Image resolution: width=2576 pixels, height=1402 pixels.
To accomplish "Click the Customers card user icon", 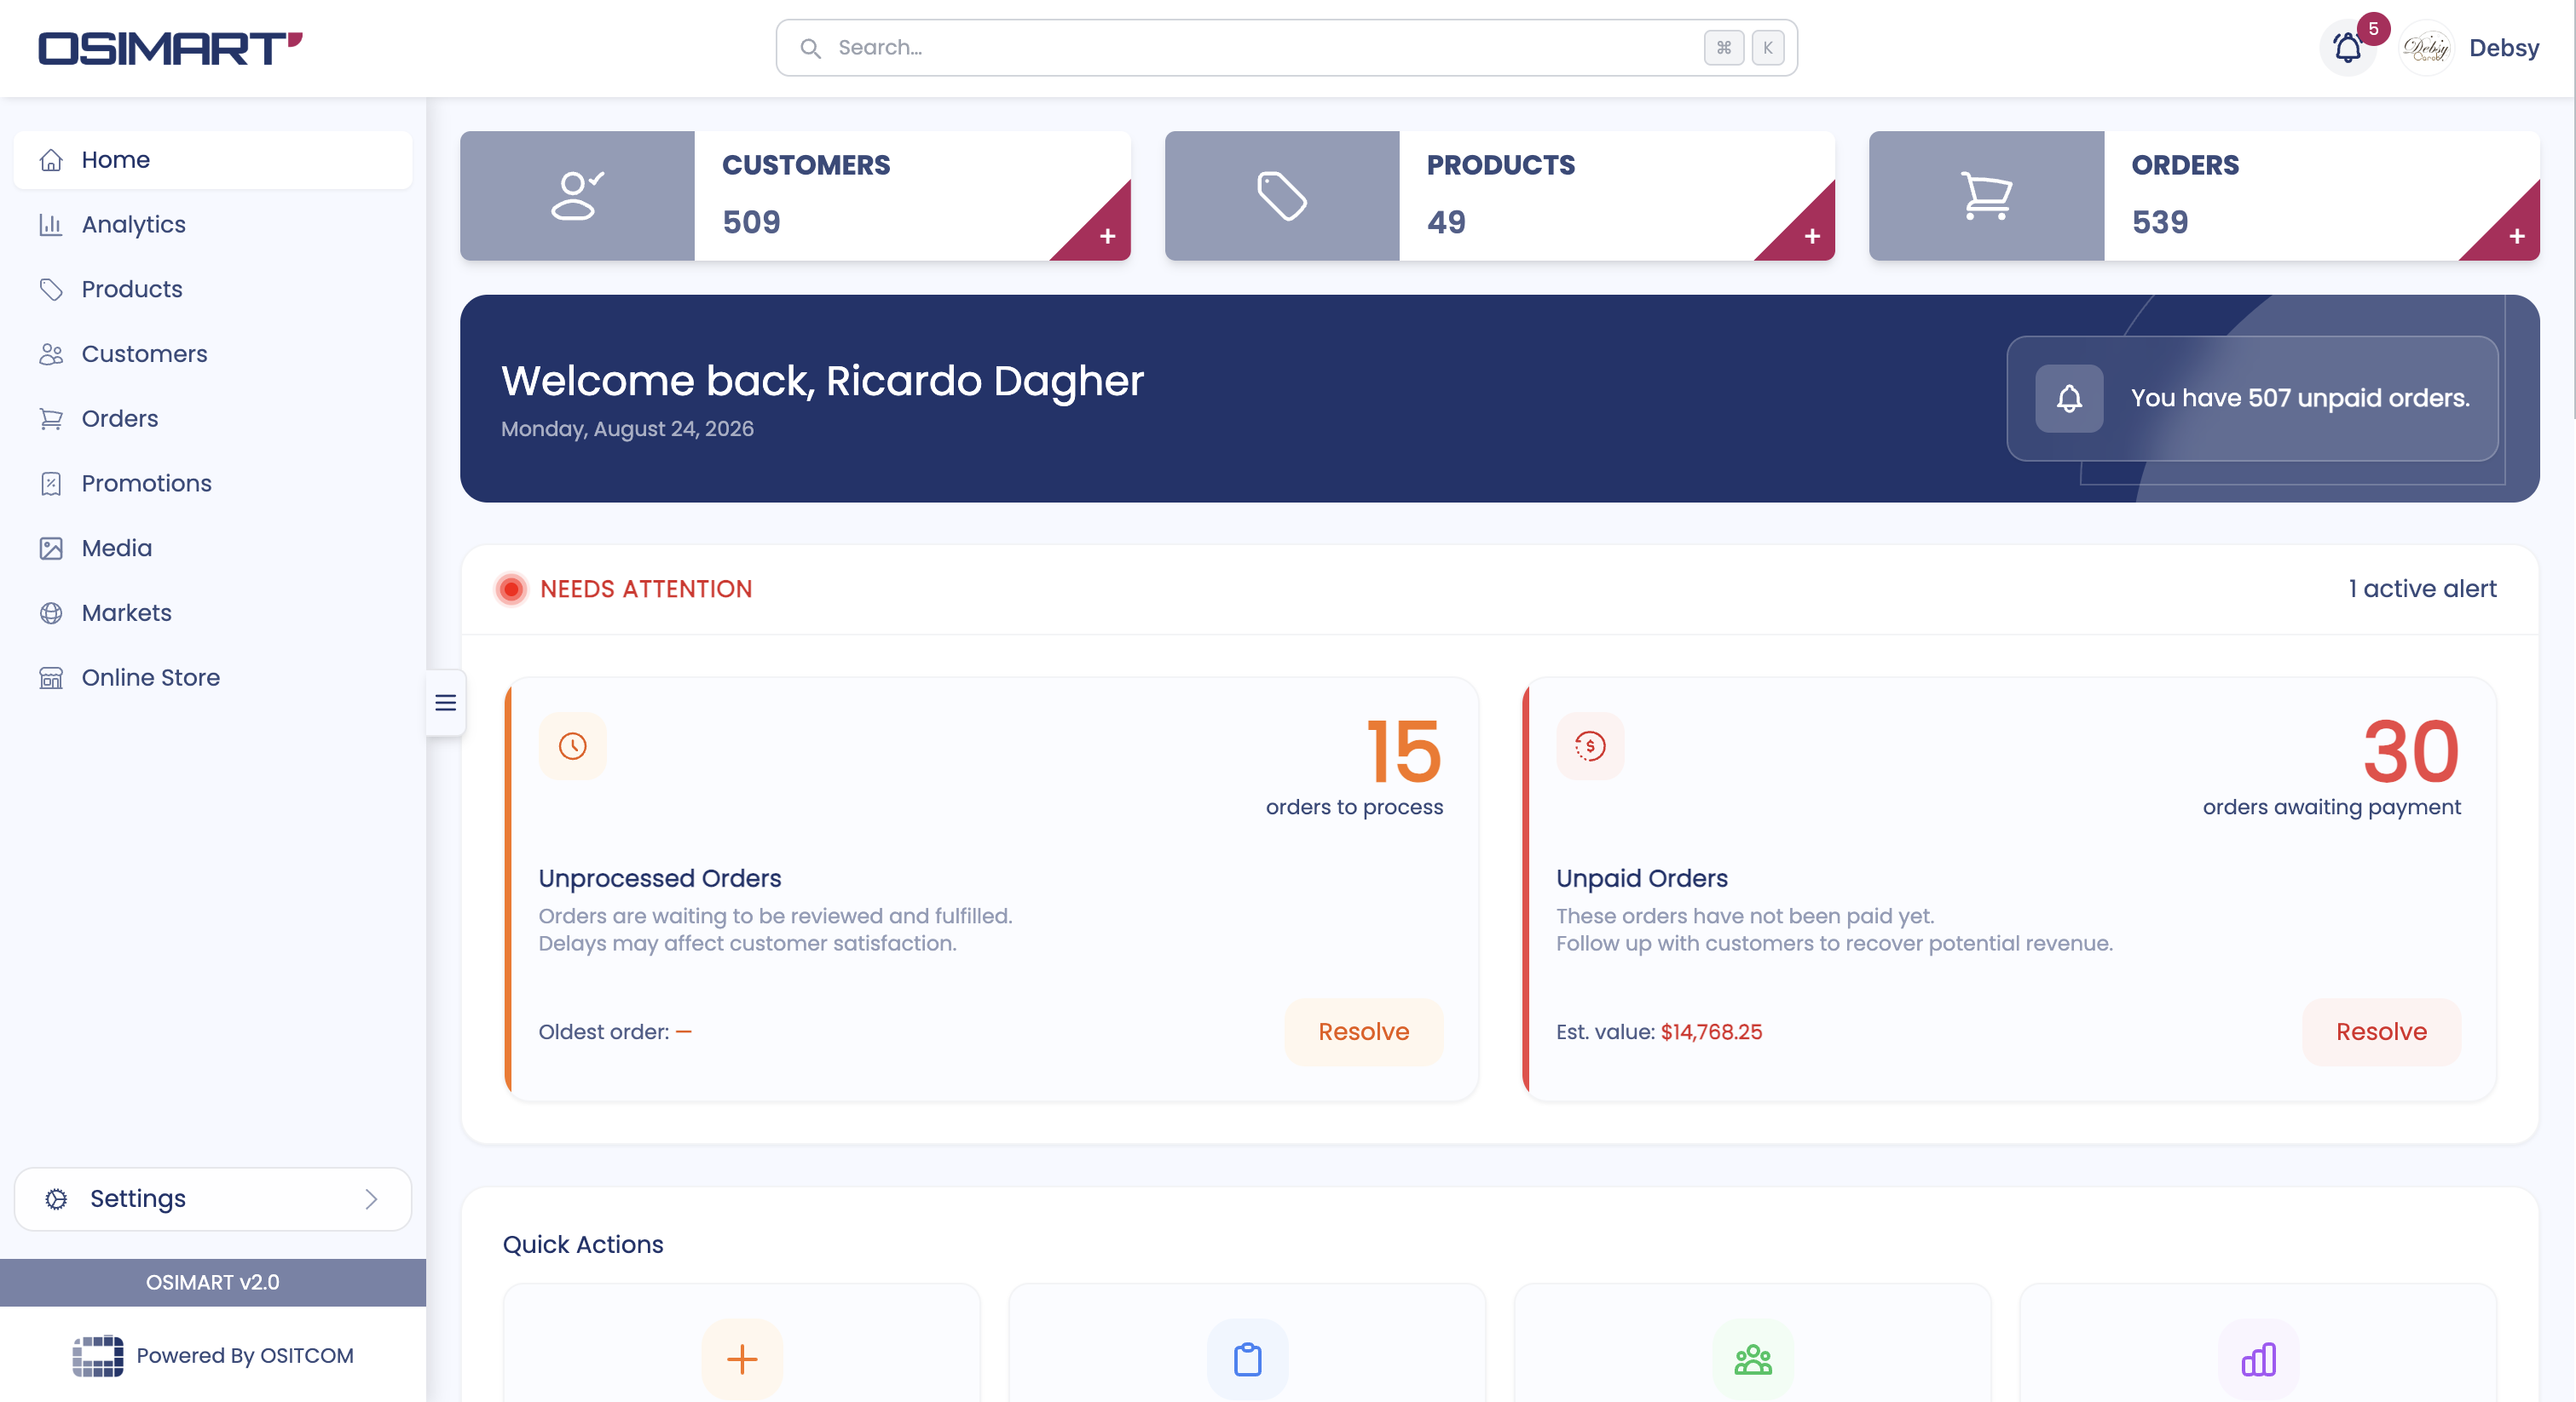I will [x=577, y=196].
